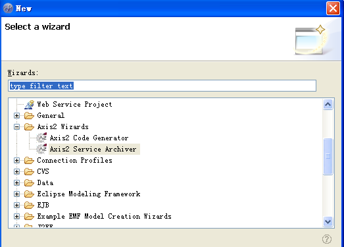Click the EJB folder icon

click(x=29, y=205)
